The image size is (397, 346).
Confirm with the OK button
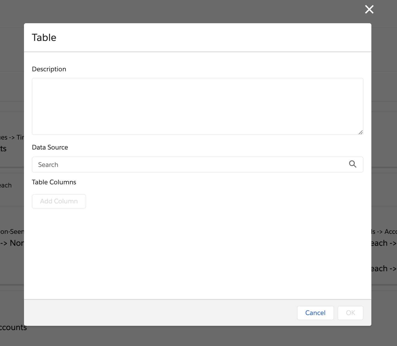350,313
